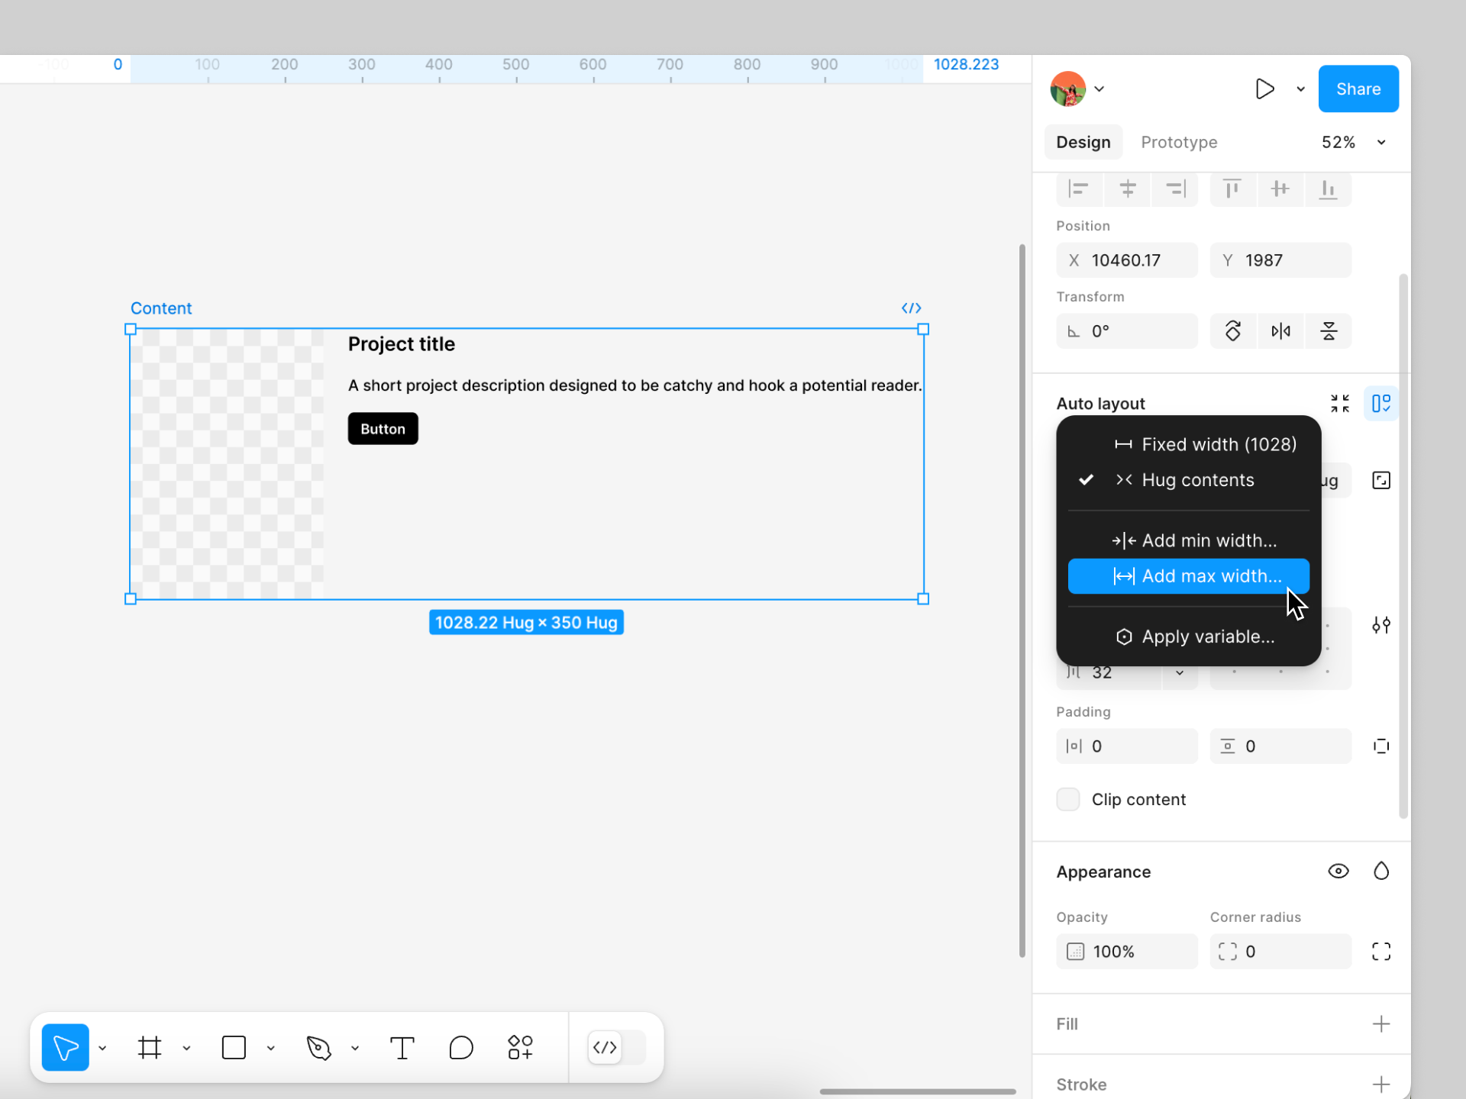Click individual corner radius icon
The height and width of the screenshot is (1099, 1466).
(x=1380, y=952)
